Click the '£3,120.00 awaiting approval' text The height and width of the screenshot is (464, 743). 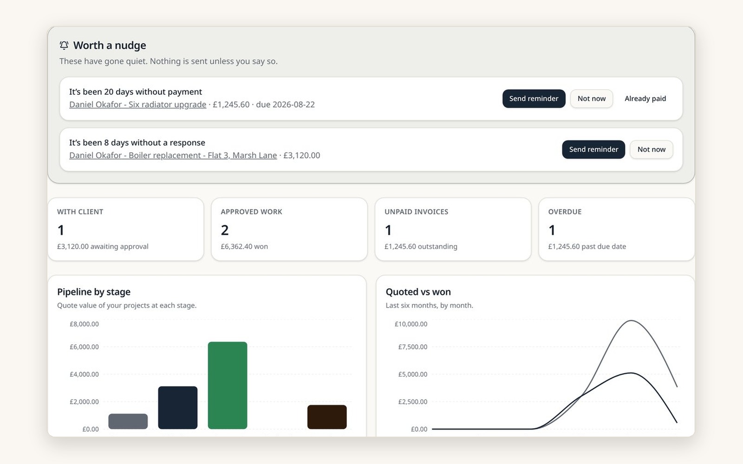(103, 246)
